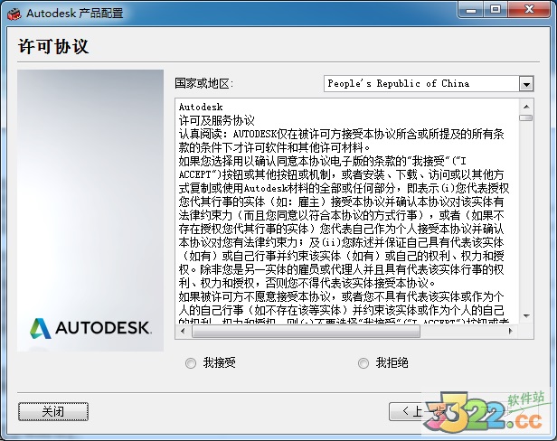Click the vertical scrollbar thumb

(526, 117)
